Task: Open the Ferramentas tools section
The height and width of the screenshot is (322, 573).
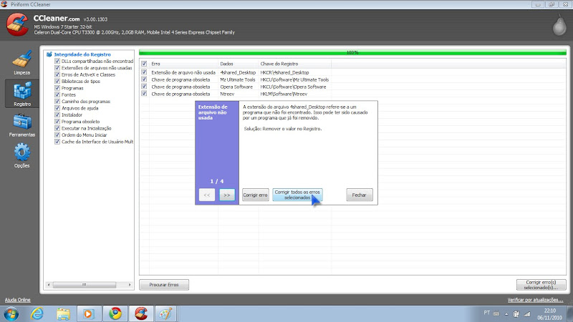Action: point(22,125)
